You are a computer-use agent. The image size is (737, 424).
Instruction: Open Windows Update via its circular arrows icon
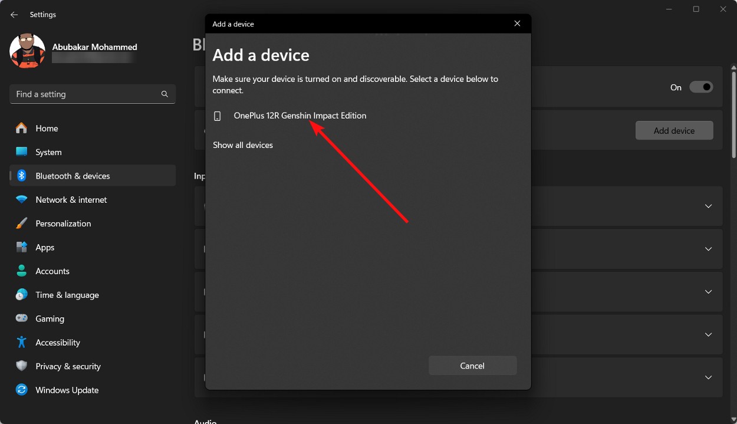[x=22, y=390]
